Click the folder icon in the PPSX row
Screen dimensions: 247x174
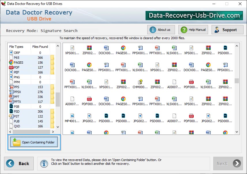coord(52,92)
